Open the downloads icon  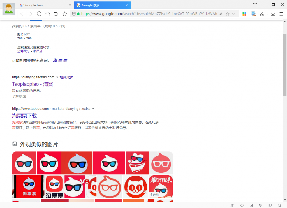[273, 14]
